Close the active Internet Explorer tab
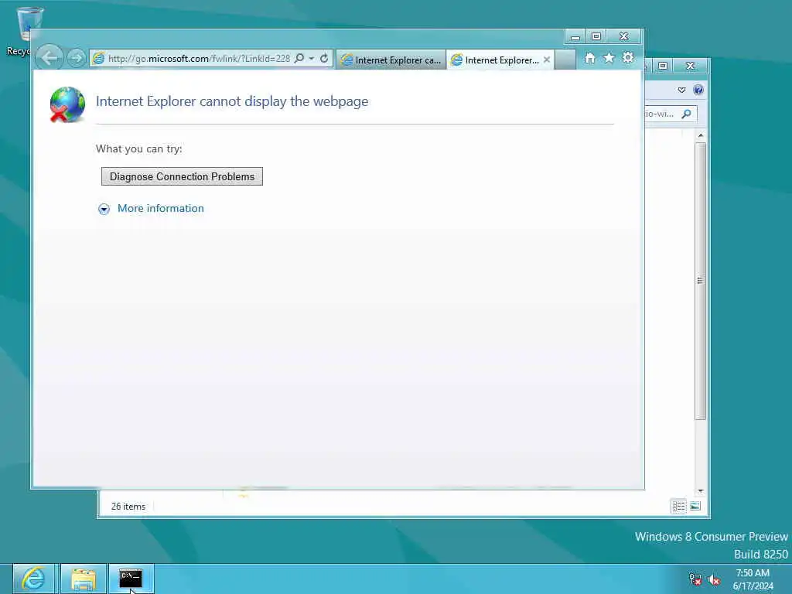 coord(547,60)
